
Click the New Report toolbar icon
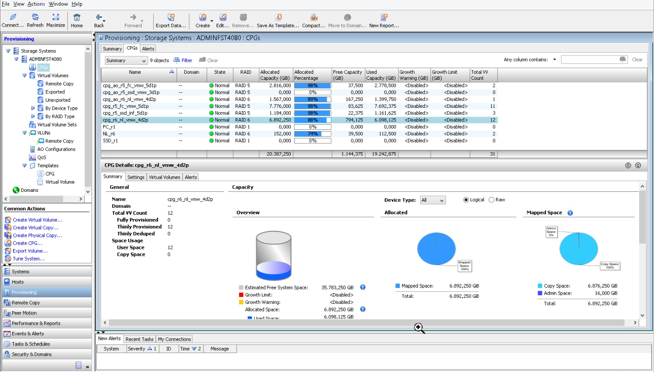click(x=384, y=17)
